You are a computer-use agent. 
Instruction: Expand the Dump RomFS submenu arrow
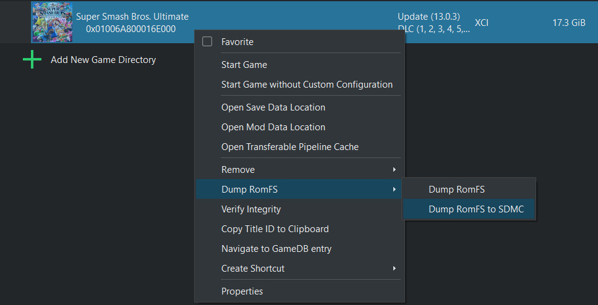point(394,190)
